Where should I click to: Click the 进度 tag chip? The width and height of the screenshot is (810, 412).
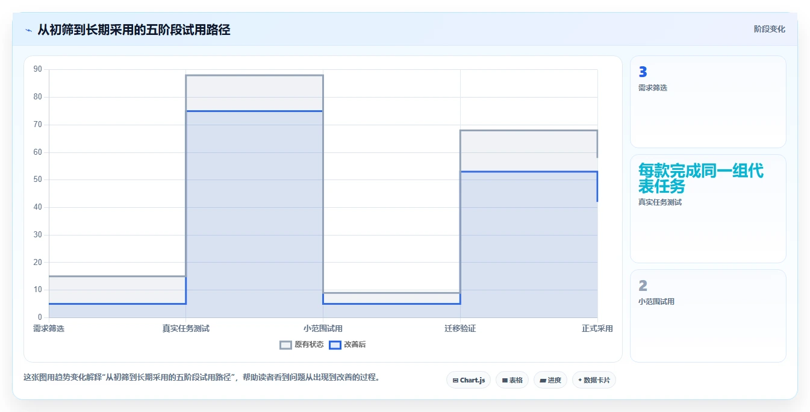(x=550, y=380)
